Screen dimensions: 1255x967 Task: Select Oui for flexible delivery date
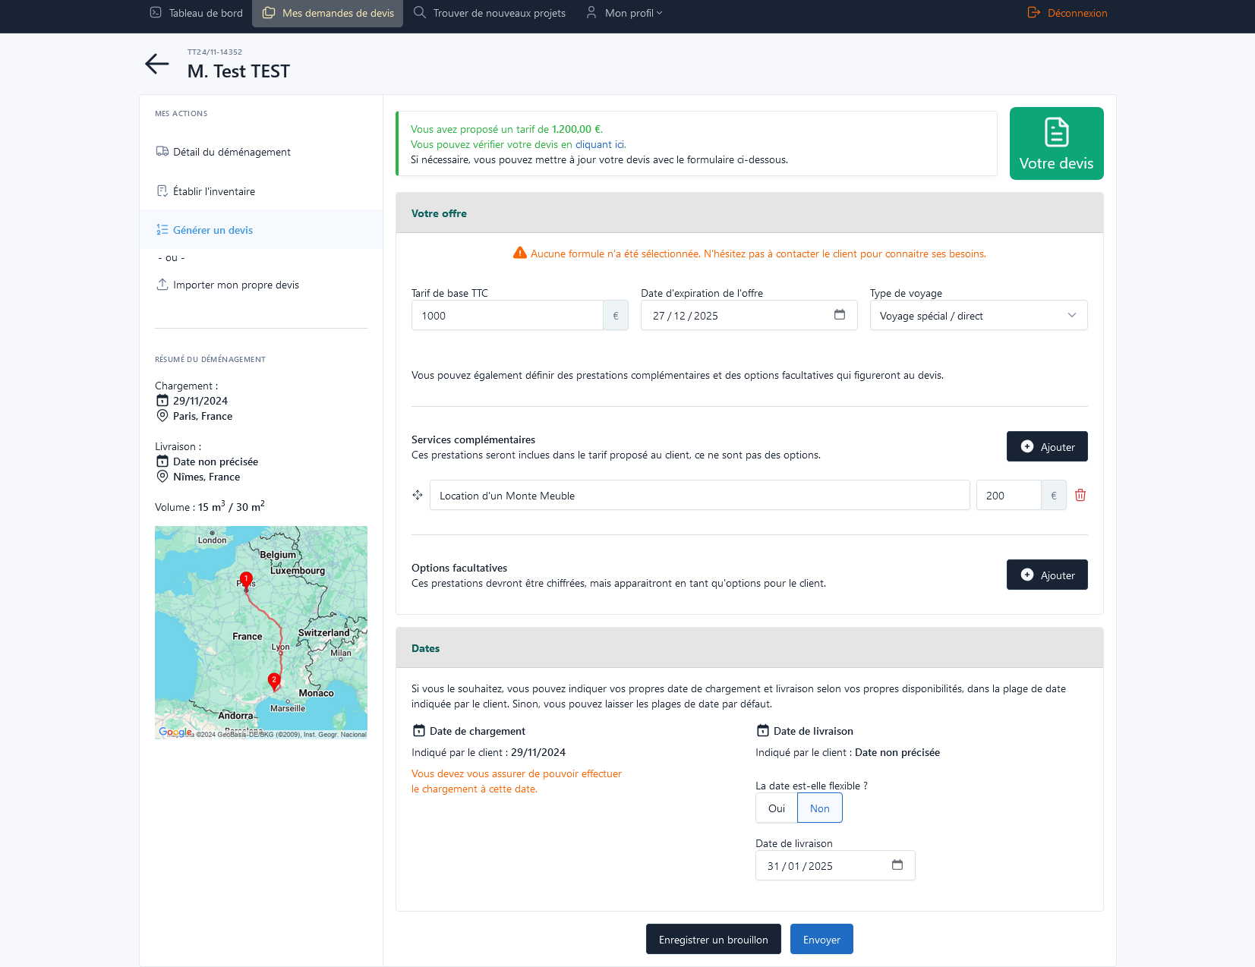click(776, 808)
